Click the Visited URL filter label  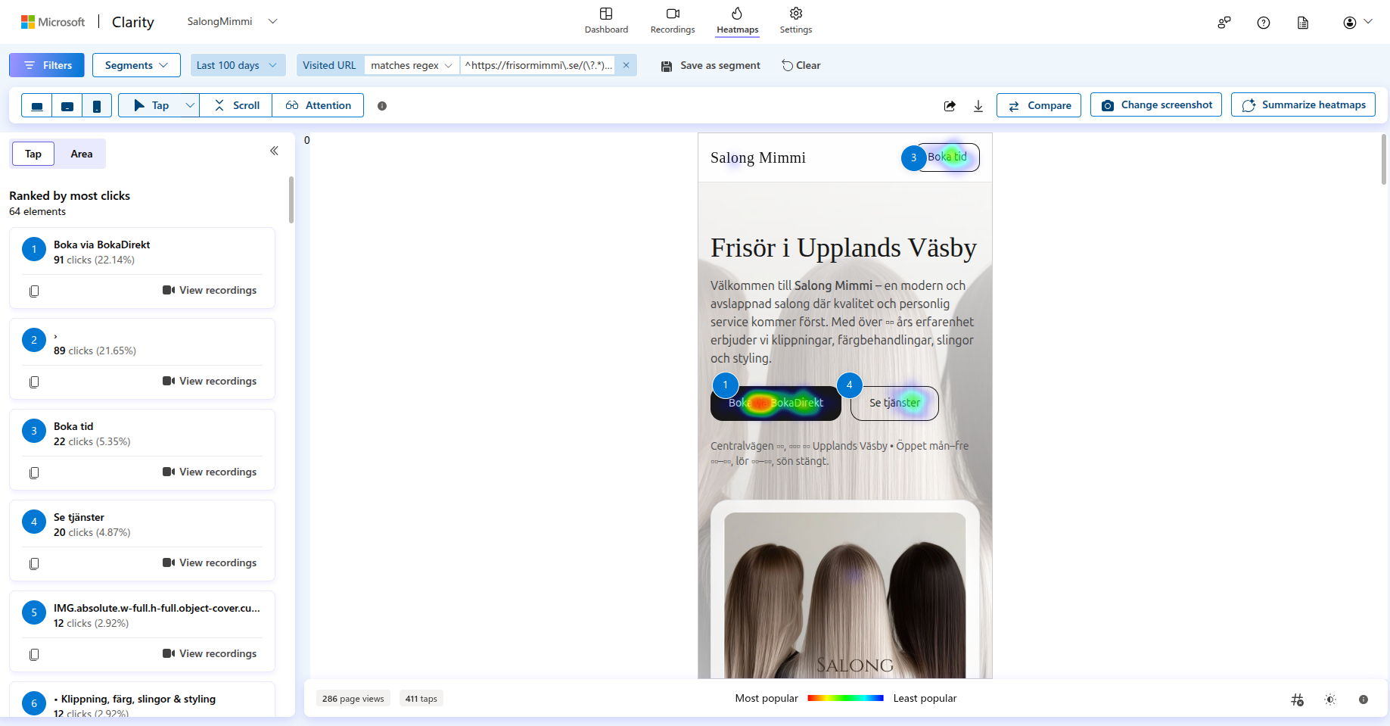pyautogui.click(x=329, y=65)
